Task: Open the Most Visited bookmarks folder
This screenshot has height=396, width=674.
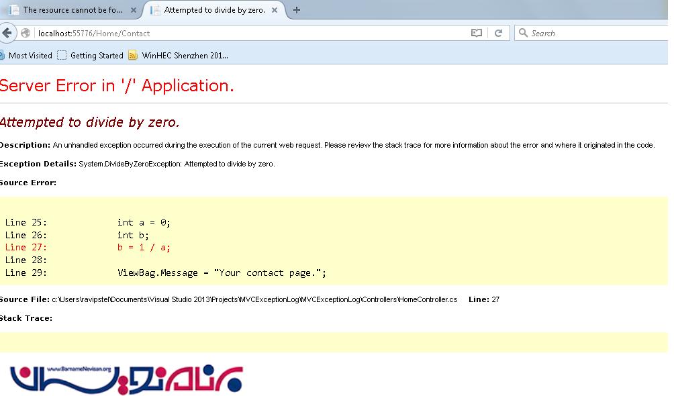Action: (x=27, y=56)
